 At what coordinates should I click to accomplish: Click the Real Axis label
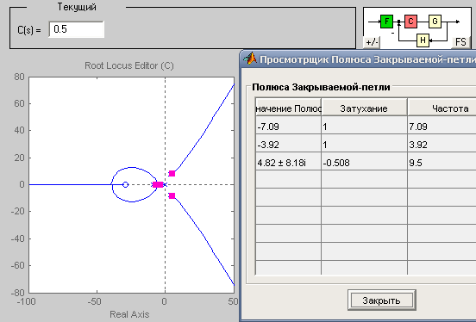[x=129, y=314]
